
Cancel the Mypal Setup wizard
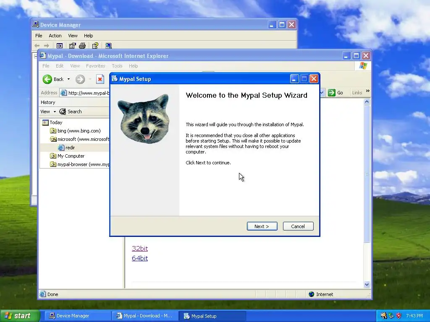tap(298, 226)
